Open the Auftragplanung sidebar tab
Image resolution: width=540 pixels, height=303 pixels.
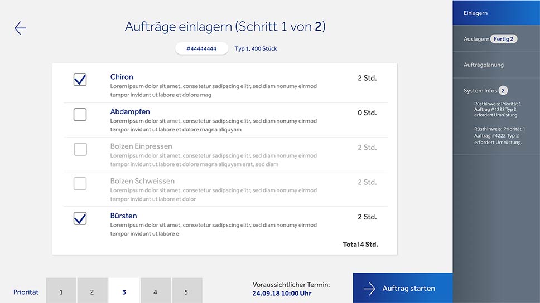pos(496,65)
